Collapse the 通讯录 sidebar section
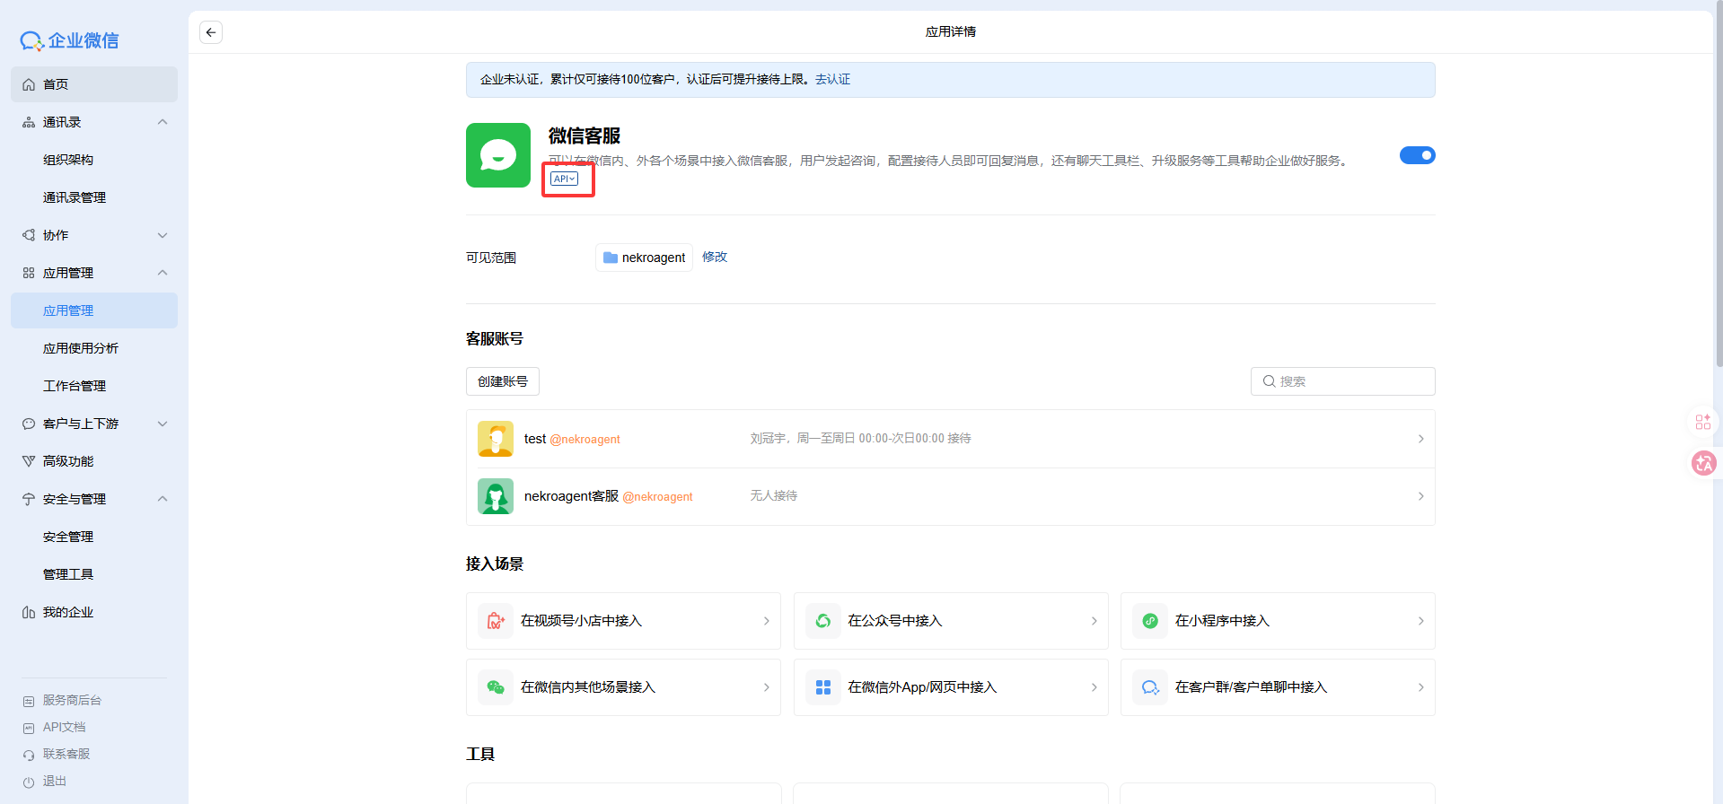 [163, 122]
